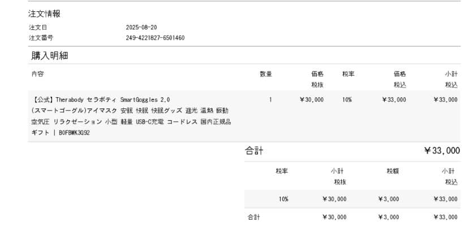This screenshot has width=473, height=244.
Task: Click the 注文番号 label
Action: [40, 38]
